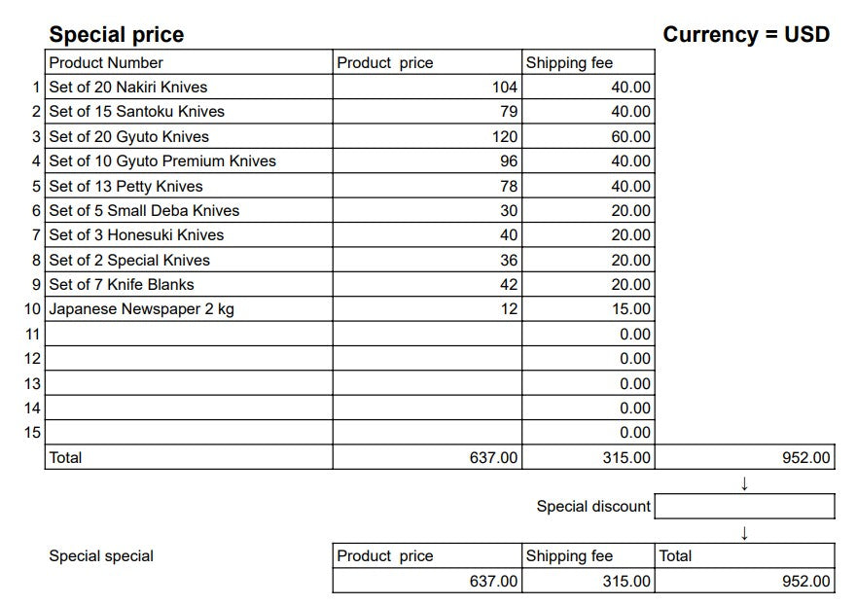
Task: Select the shipping fee 15.00 cell
Action: point(589,309)
